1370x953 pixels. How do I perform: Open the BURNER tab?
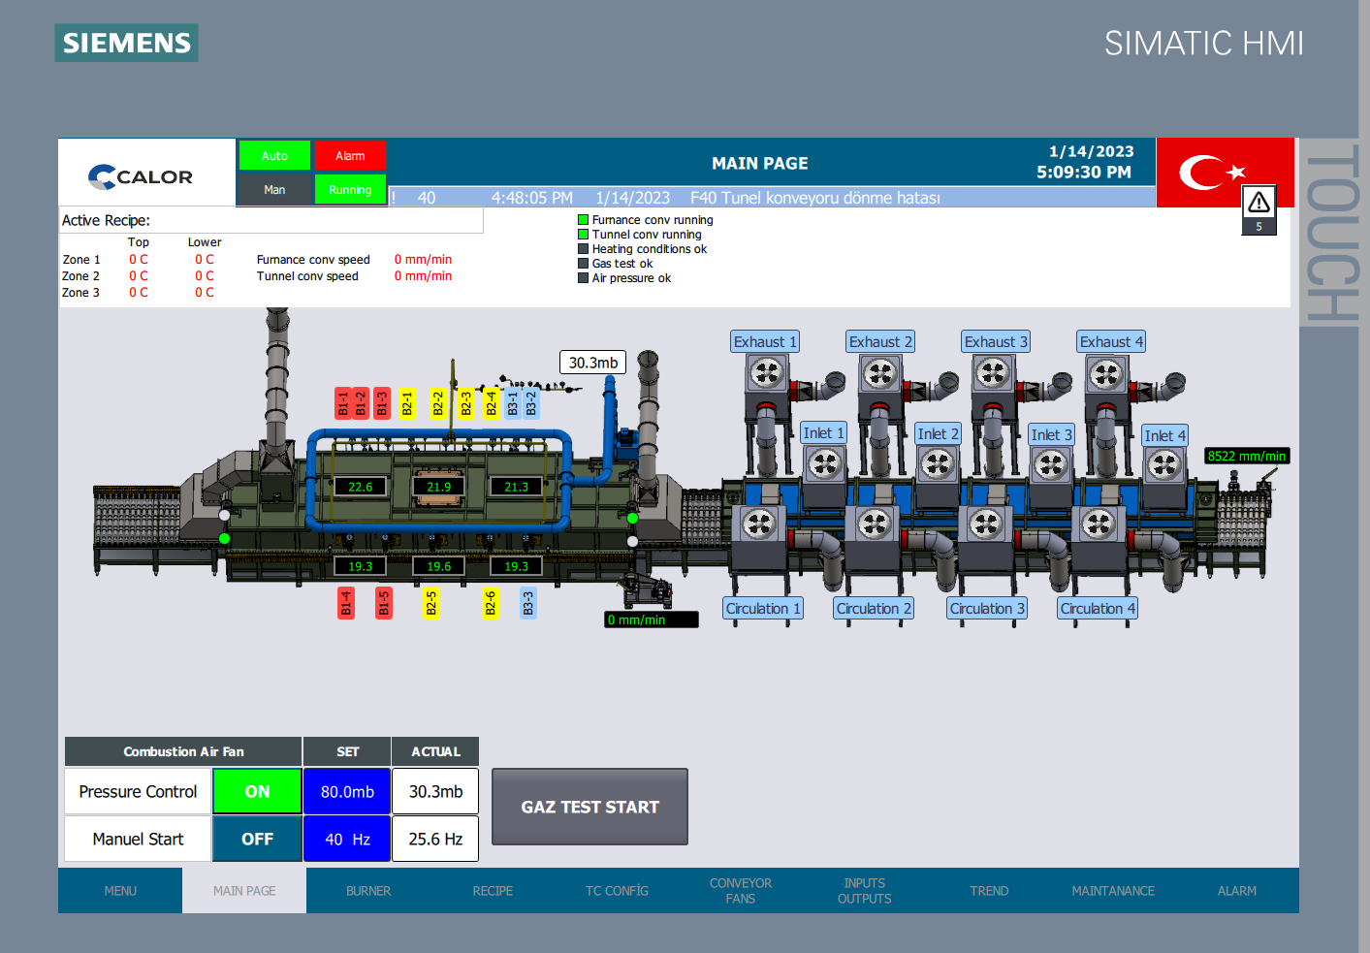click(x=368, y=891)
